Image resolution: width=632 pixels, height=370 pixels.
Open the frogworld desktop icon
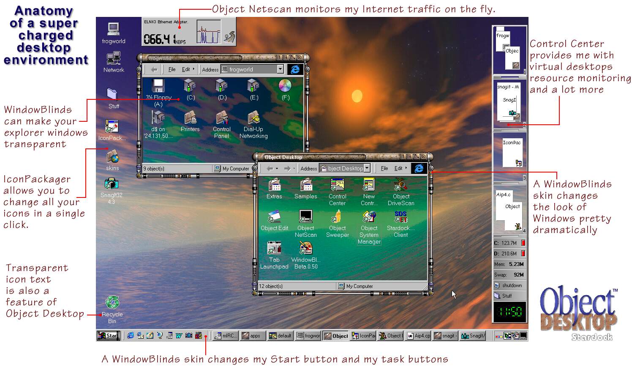[113, 33]
